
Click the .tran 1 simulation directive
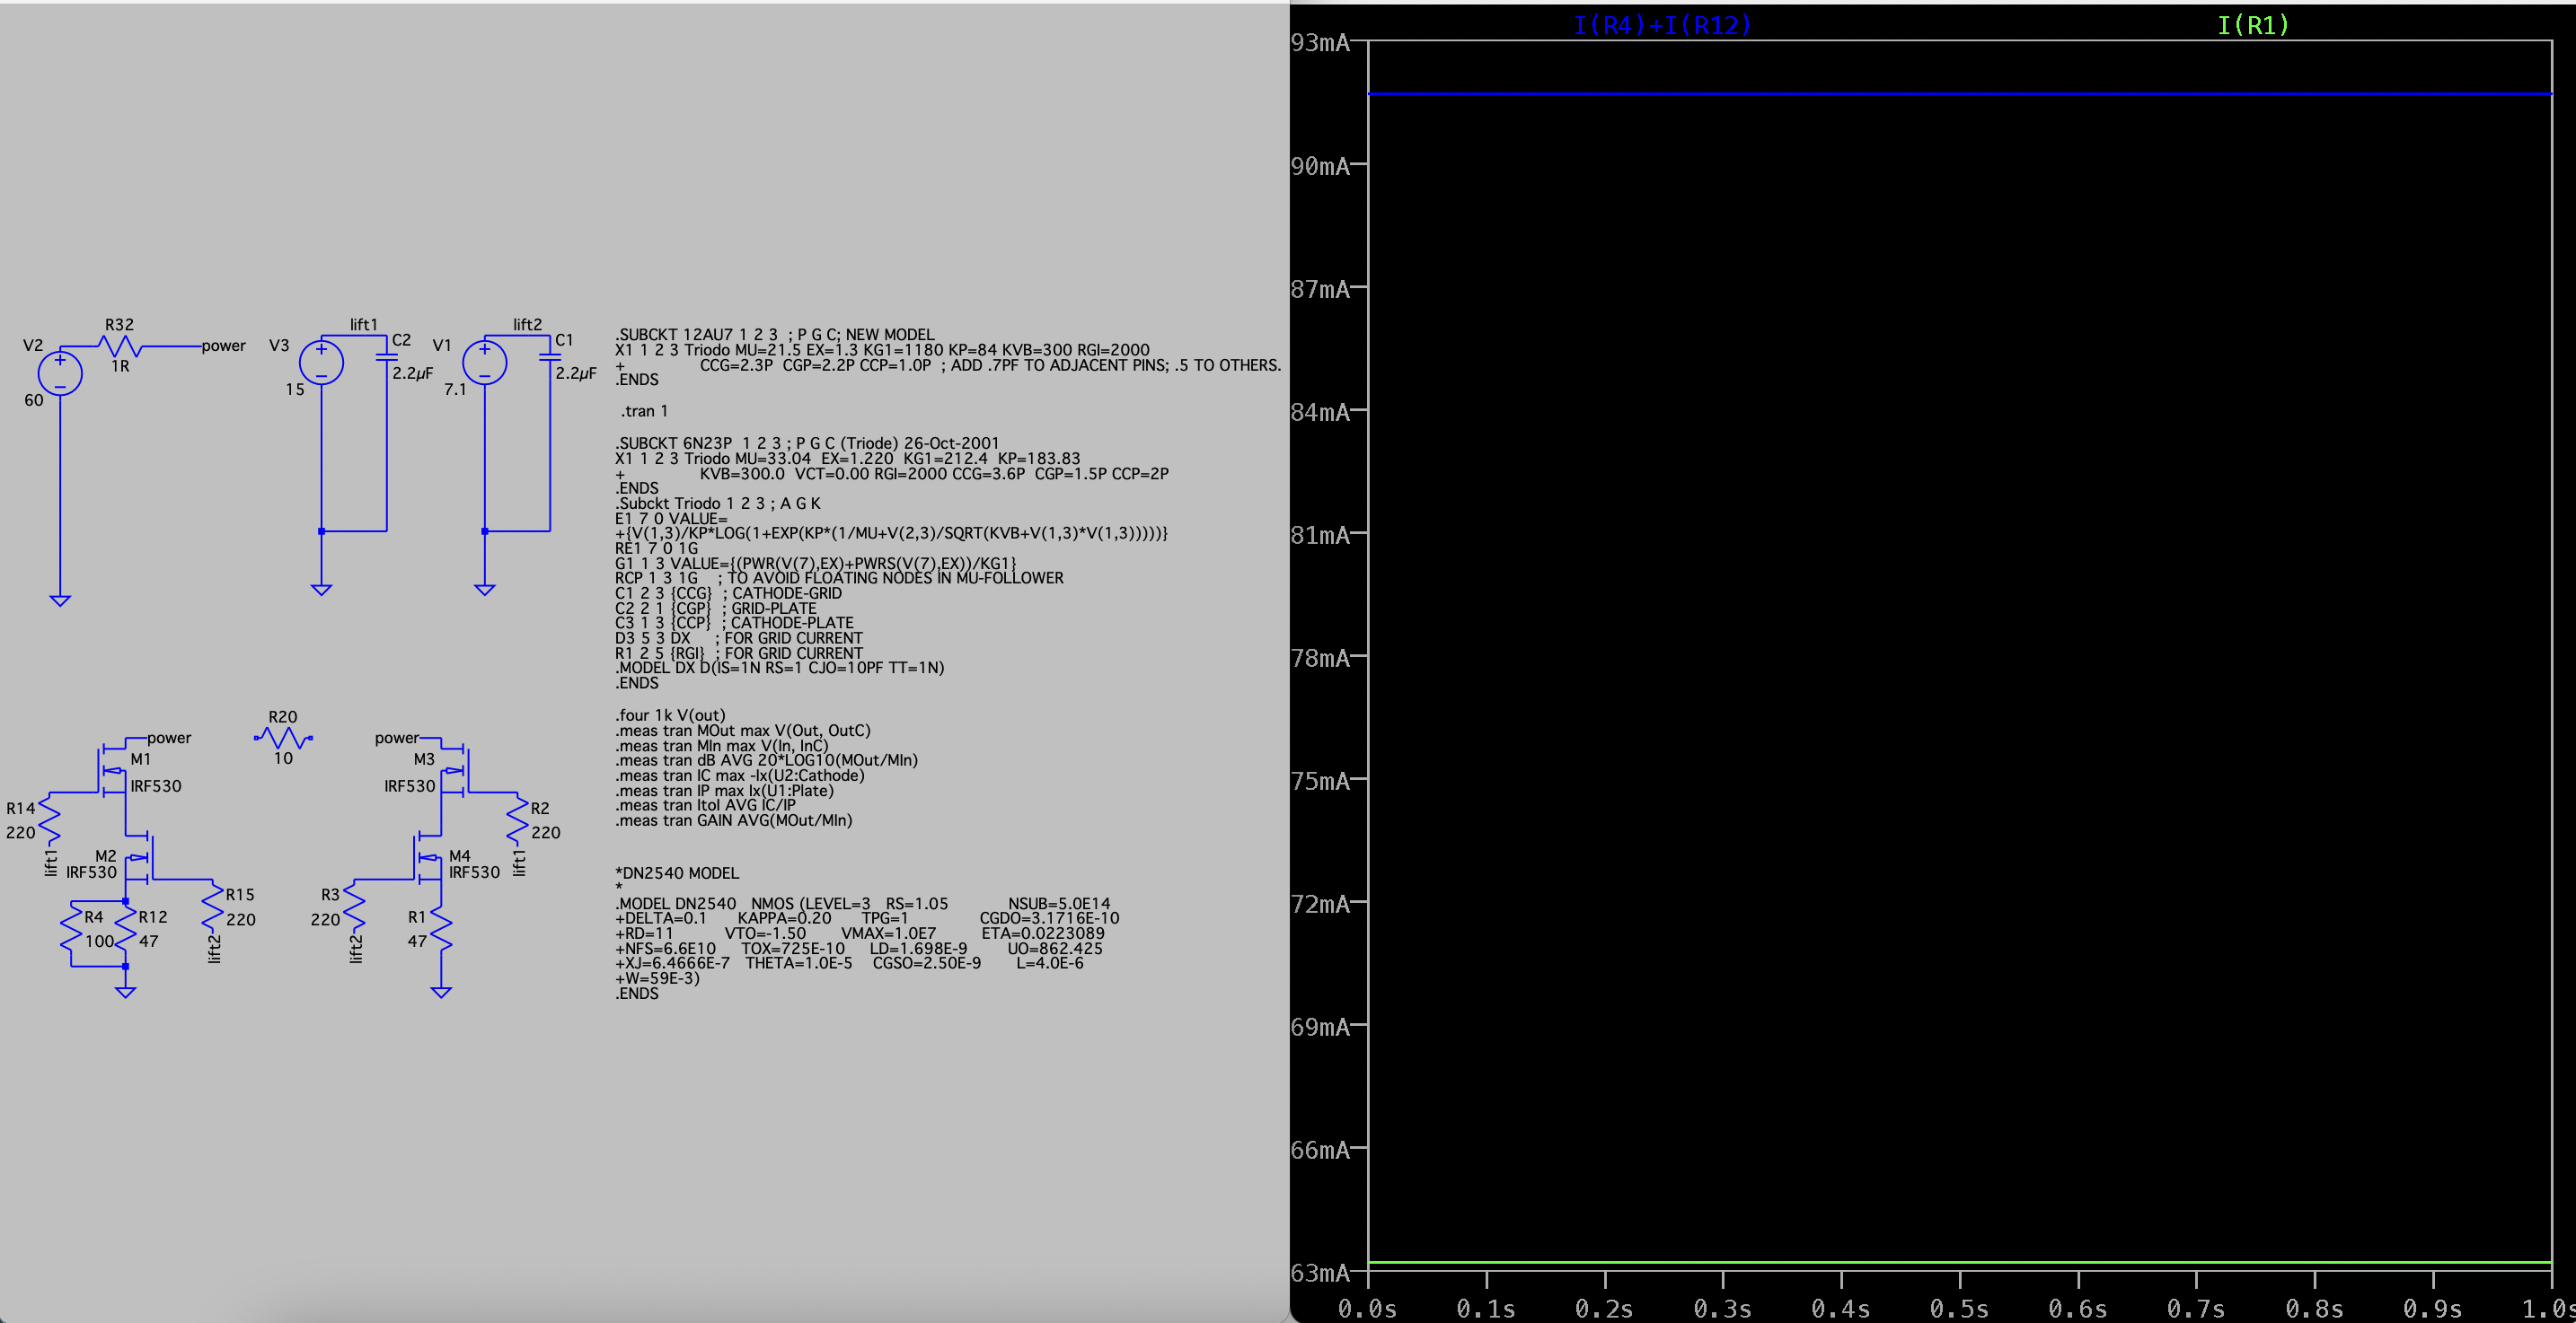click(644, 411)
